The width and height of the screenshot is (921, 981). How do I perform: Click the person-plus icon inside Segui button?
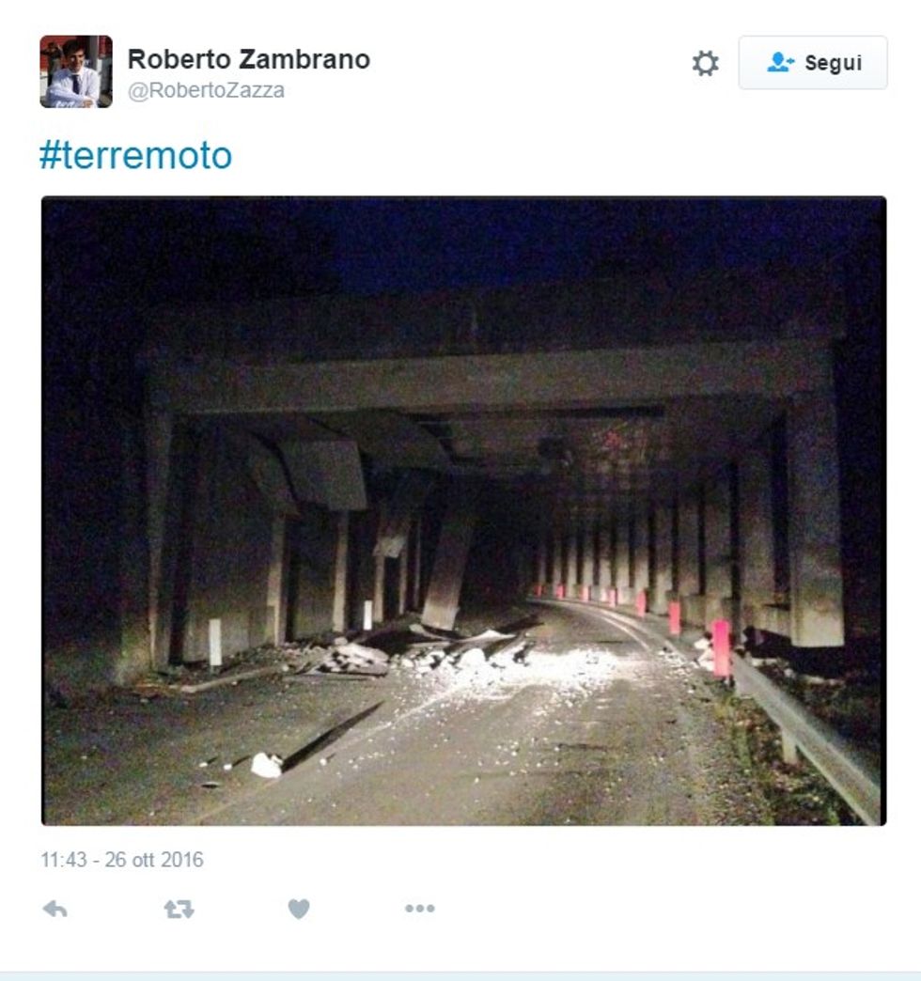pos(780,63)
